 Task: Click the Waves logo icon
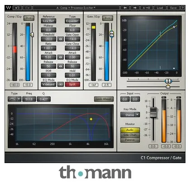tap(9, 8)
